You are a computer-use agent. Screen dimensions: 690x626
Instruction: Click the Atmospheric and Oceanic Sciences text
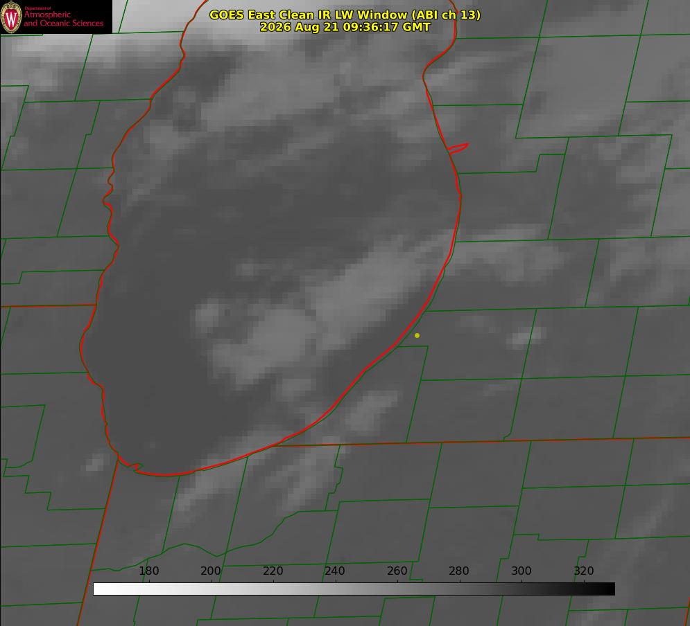[63, 19]
